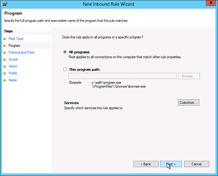Viewport: 218px width, 176px height.
Task: Click the firewall wizard title bar icon
Action: coord(4,4)
